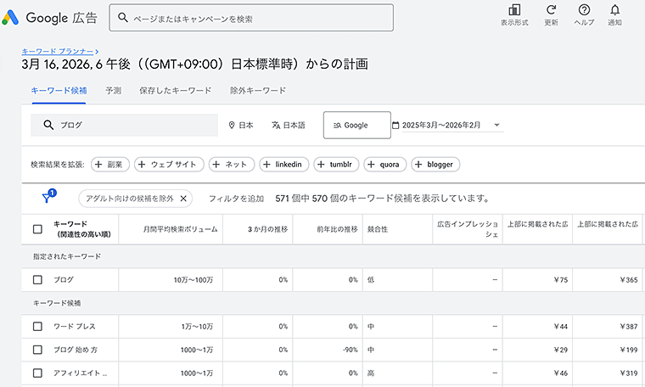This screenshot has width=645, height=387.
Task: Add 副業 to broaden search
Action: (x=109, y=165)
